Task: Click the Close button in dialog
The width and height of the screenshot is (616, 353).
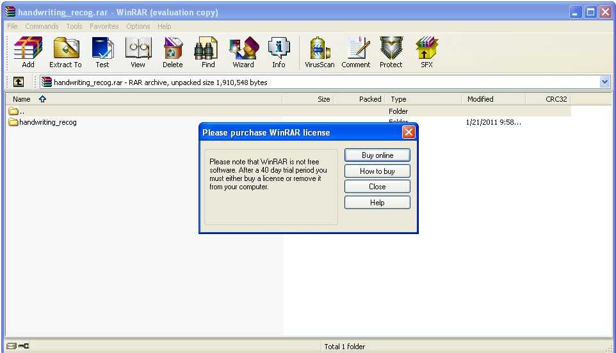Action: tap(377, 187)
